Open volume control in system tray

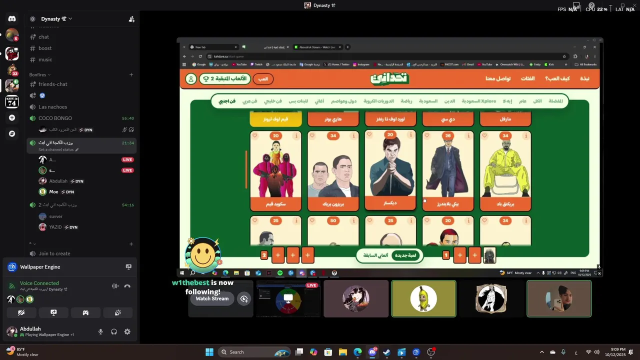tap(596, 352)
